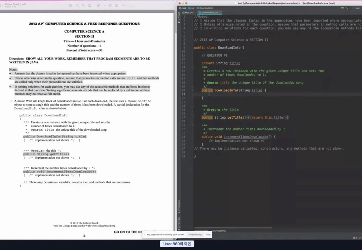Click the Stop sharing button
The height and width of the screenshot is (250, 362).
pyautogui.click(x=195, y=235)
